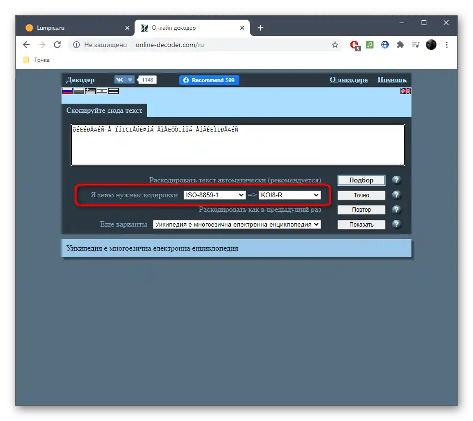
Task: Click the 'Расходировать как в предыдущий раз' label
Action: (x=260, y=209)
